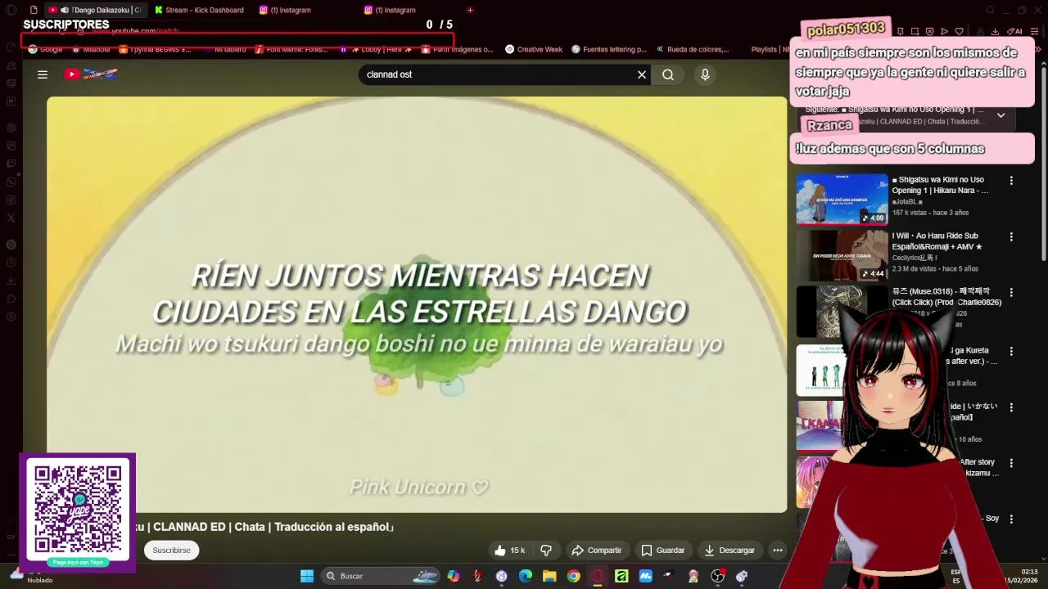This screenshot has width=1048, height=589.
Task: Open Google Chrome from the taskbar
Action: click(x=574, y=576)
